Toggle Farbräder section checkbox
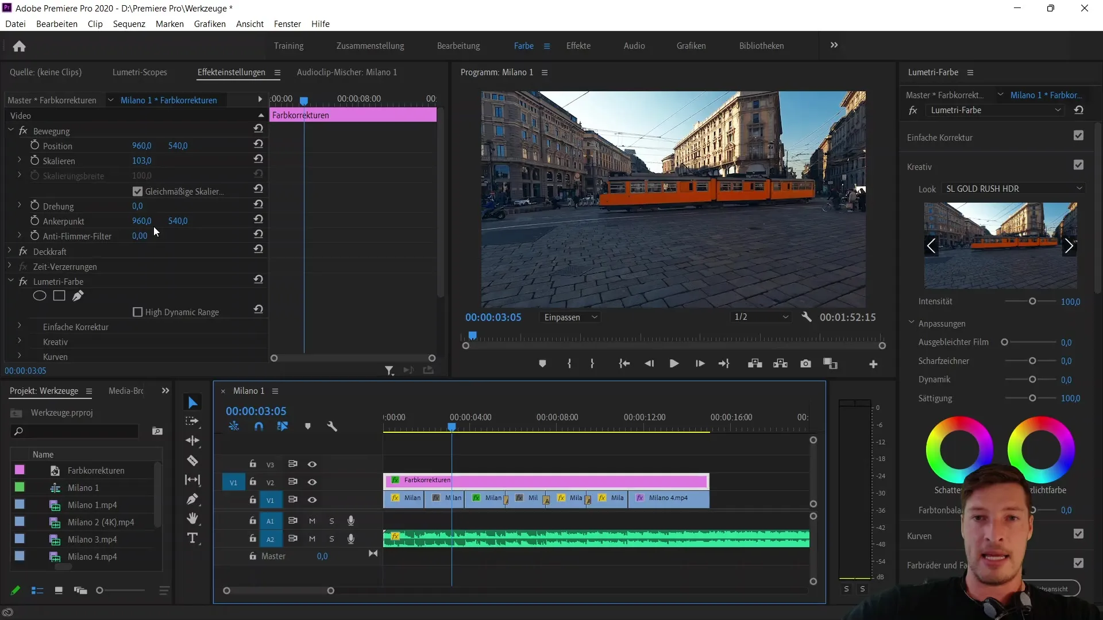 1078,563
